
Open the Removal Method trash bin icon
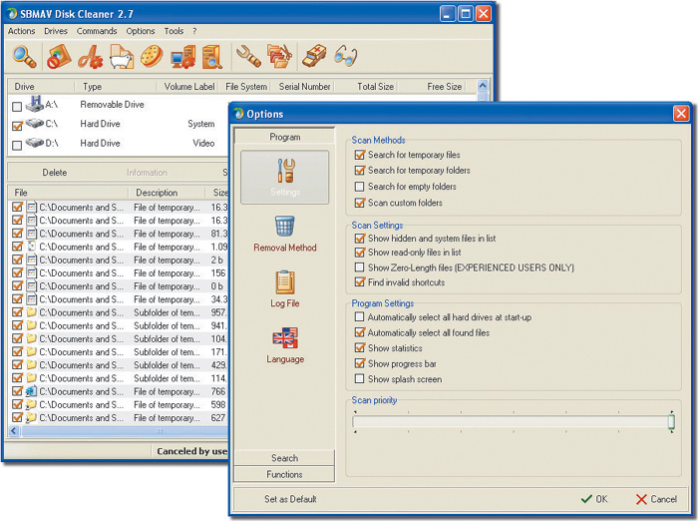point(285,226)
